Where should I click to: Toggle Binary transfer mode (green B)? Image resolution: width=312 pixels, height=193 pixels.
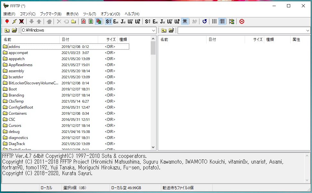click(91, 21)
